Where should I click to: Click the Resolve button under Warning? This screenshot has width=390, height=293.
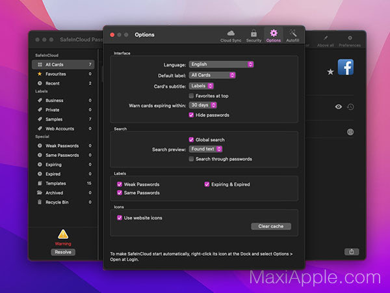click(63, 252)
